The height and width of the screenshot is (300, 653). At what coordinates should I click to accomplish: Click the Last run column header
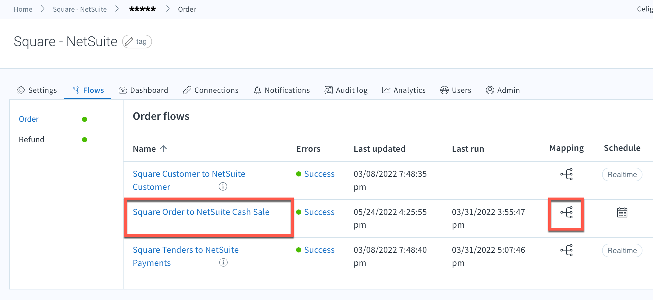point(468,149)
